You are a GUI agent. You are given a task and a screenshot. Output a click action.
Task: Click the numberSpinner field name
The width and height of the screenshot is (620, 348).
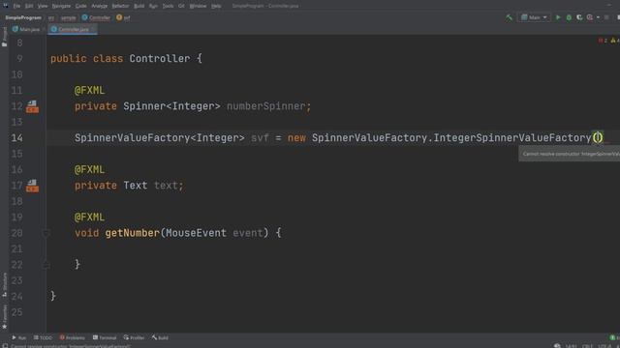[265, 106]
